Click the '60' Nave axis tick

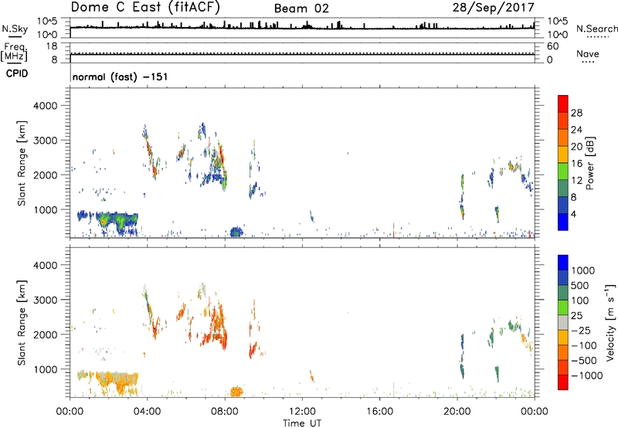click(x=552, y=46)
